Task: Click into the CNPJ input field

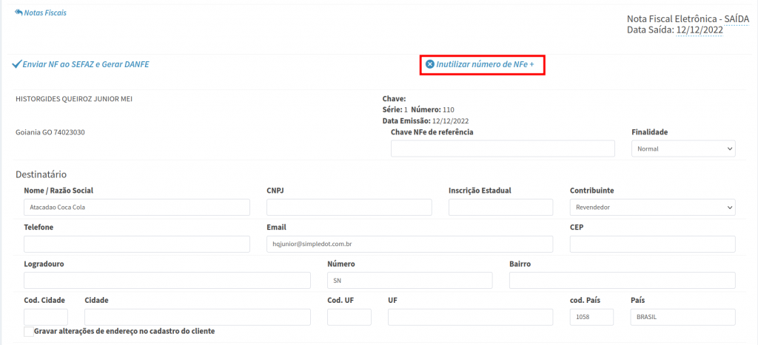Action: click(349, 207)
